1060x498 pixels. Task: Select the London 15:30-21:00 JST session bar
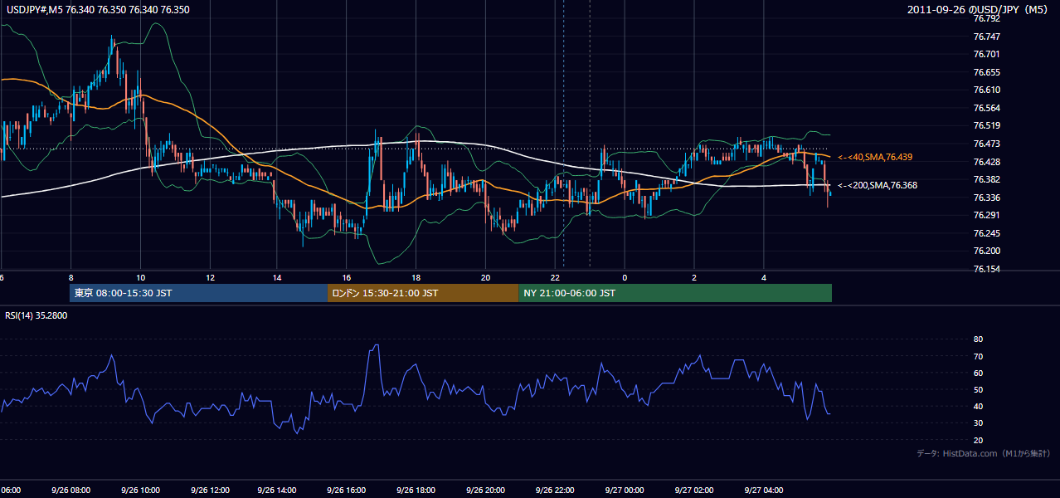(424, 293)
